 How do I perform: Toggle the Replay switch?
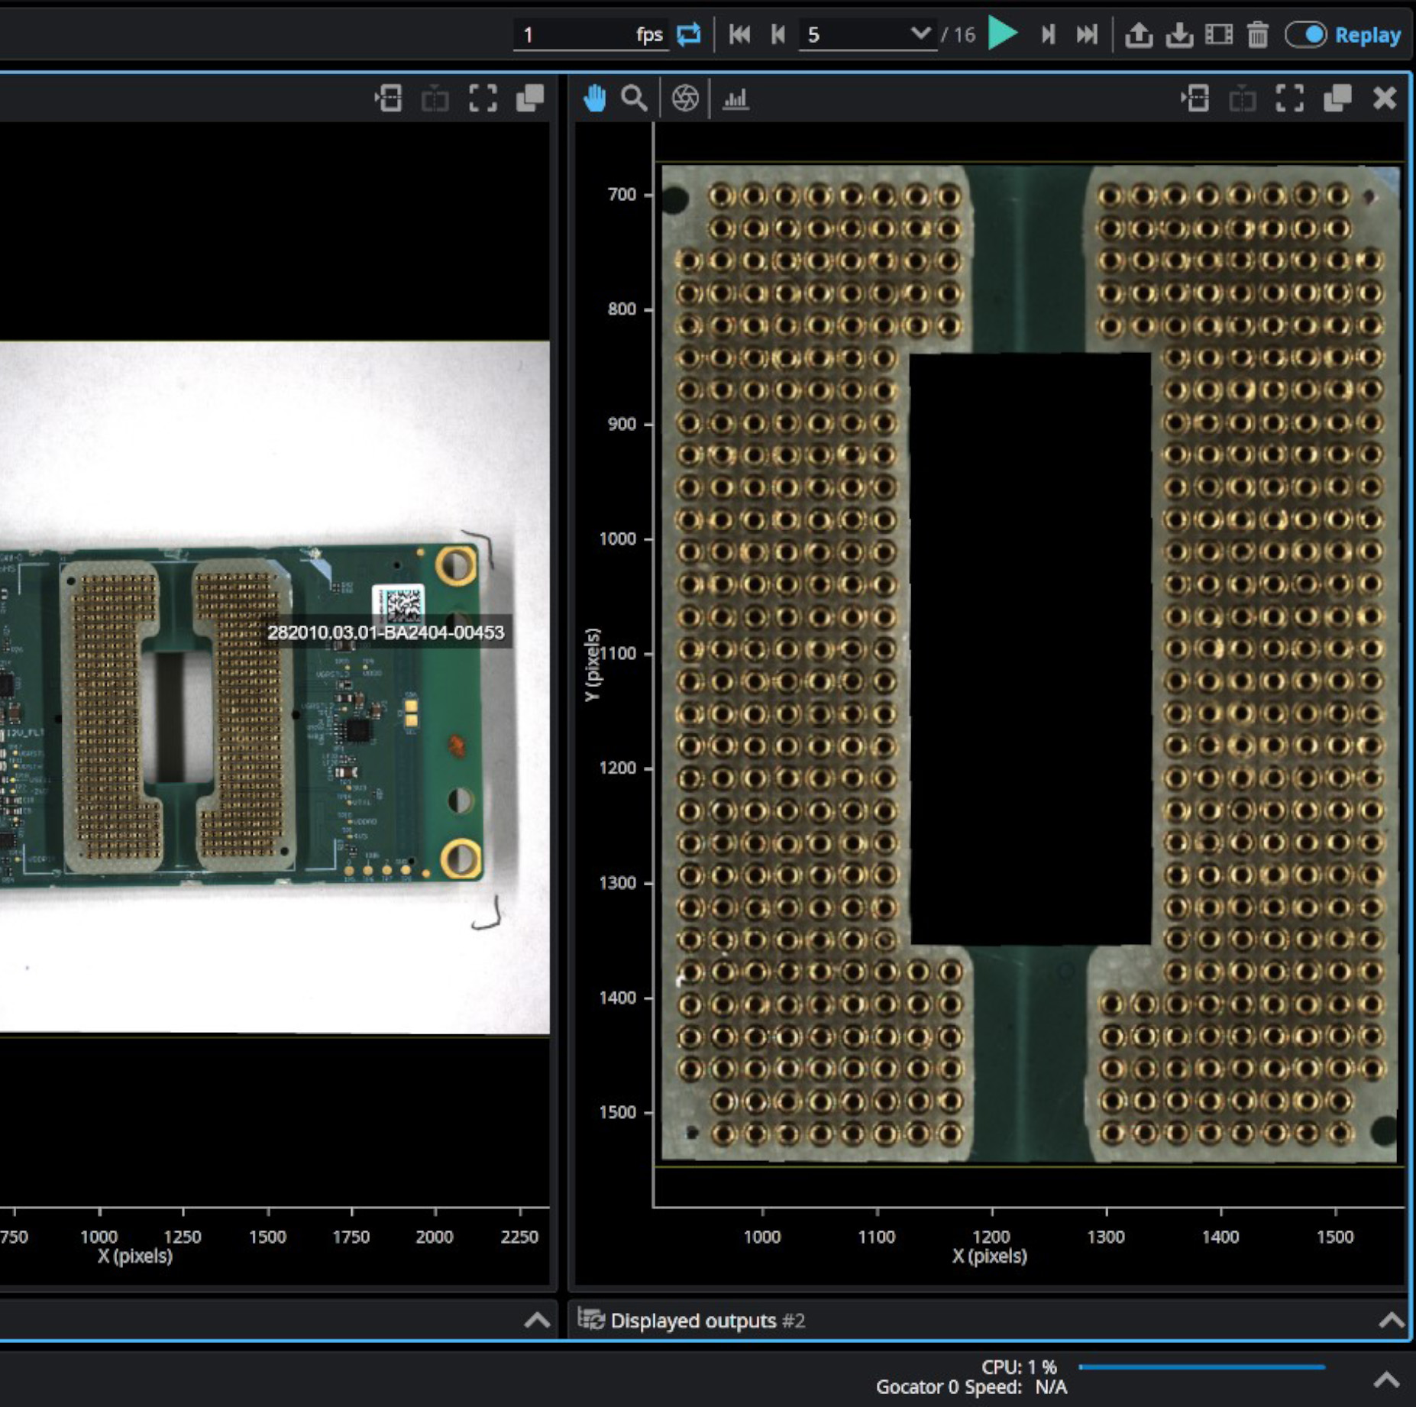point(1306,34)
